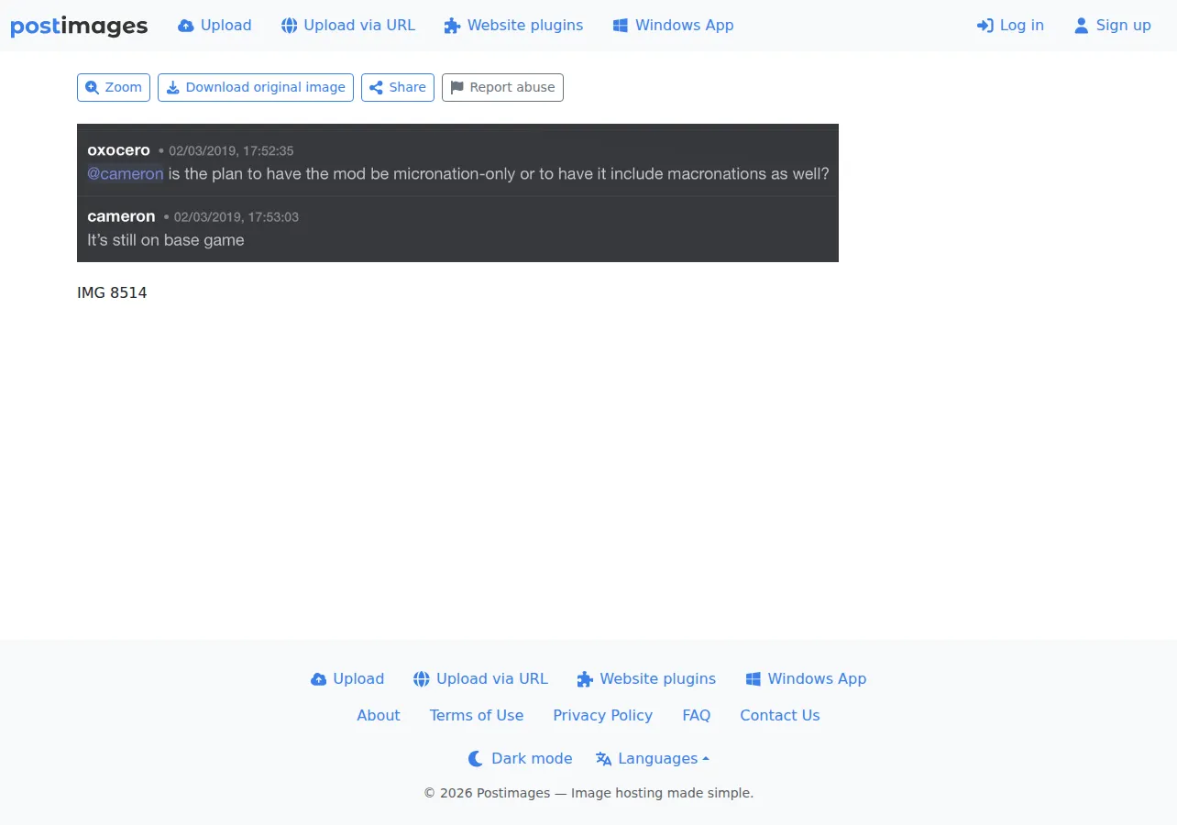Open the About page link
This screenshot has width=1177, height=825.
(379, 715)
